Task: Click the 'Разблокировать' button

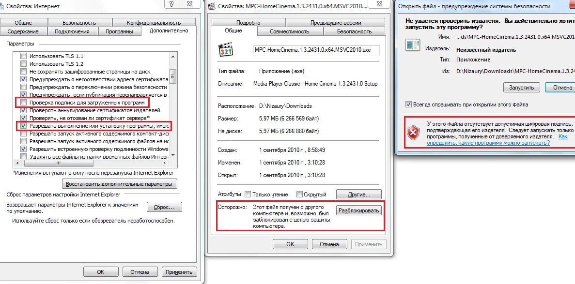Action: [x=359, y=211]
